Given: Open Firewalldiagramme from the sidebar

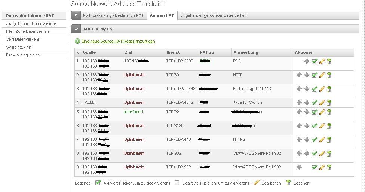Looking at the screenshot, I should 23,55.
